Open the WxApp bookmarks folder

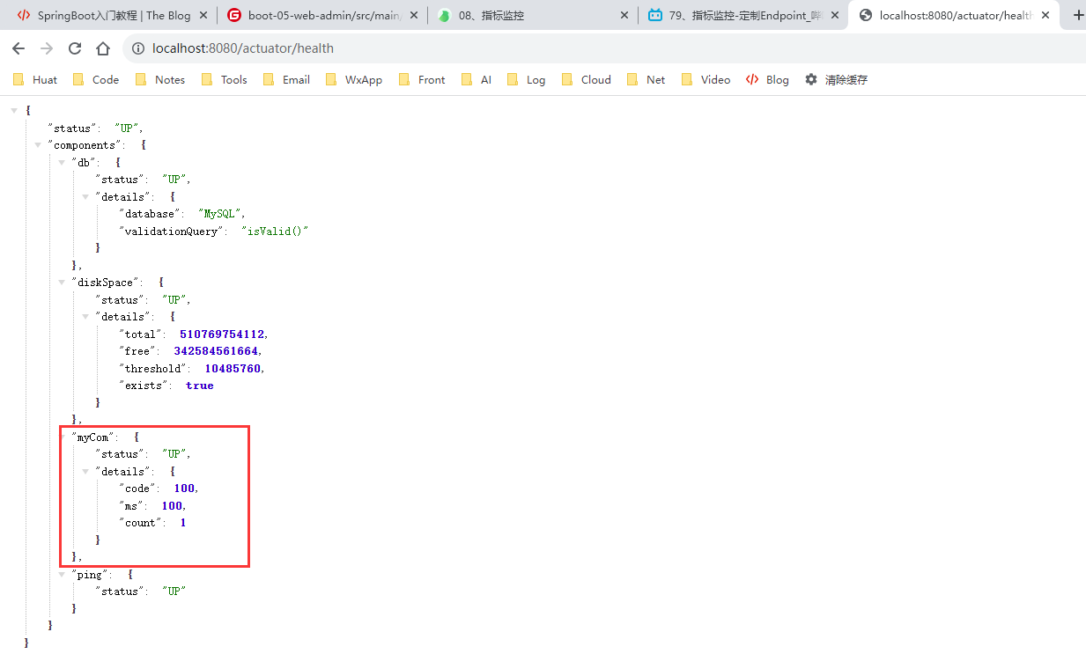[354, 79]
